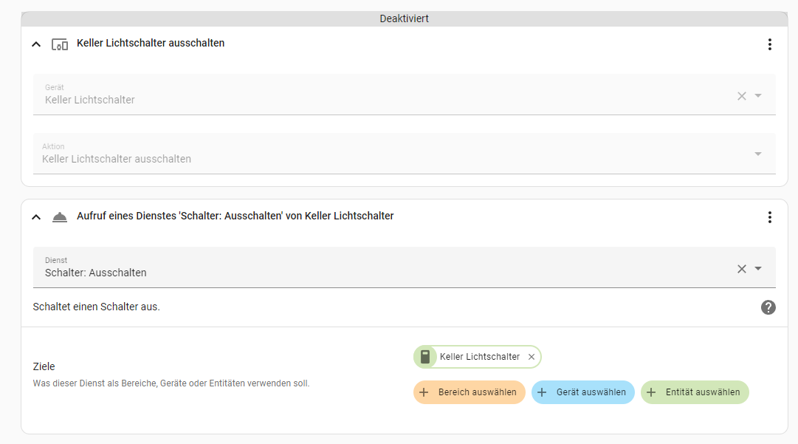Click 'Bereich auswählen' to add an area
The width and height of the screenshot is (798, 444).
(x=469, y=392)
